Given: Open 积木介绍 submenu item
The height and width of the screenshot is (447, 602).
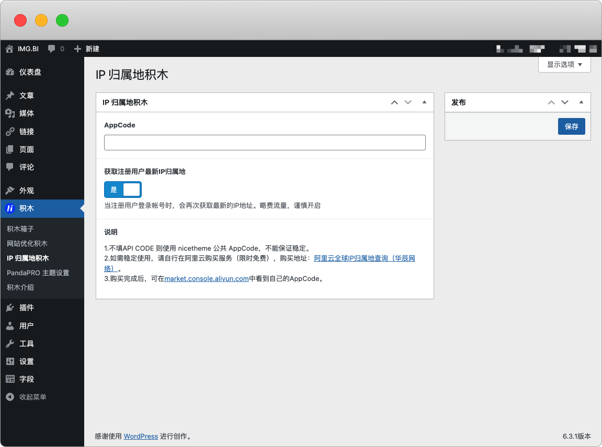Looking at the screenshot, I should [20, 287].
